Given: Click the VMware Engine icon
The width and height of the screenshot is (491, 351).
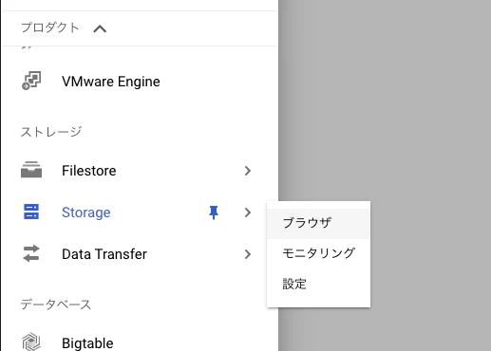Looking at the screenshot, I should [31, 81].
